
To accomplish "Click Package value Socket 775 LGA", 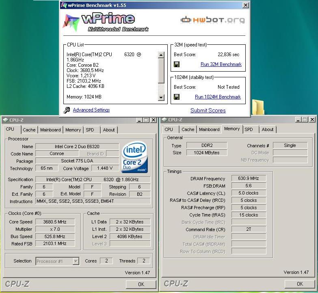I will [77, 161].
